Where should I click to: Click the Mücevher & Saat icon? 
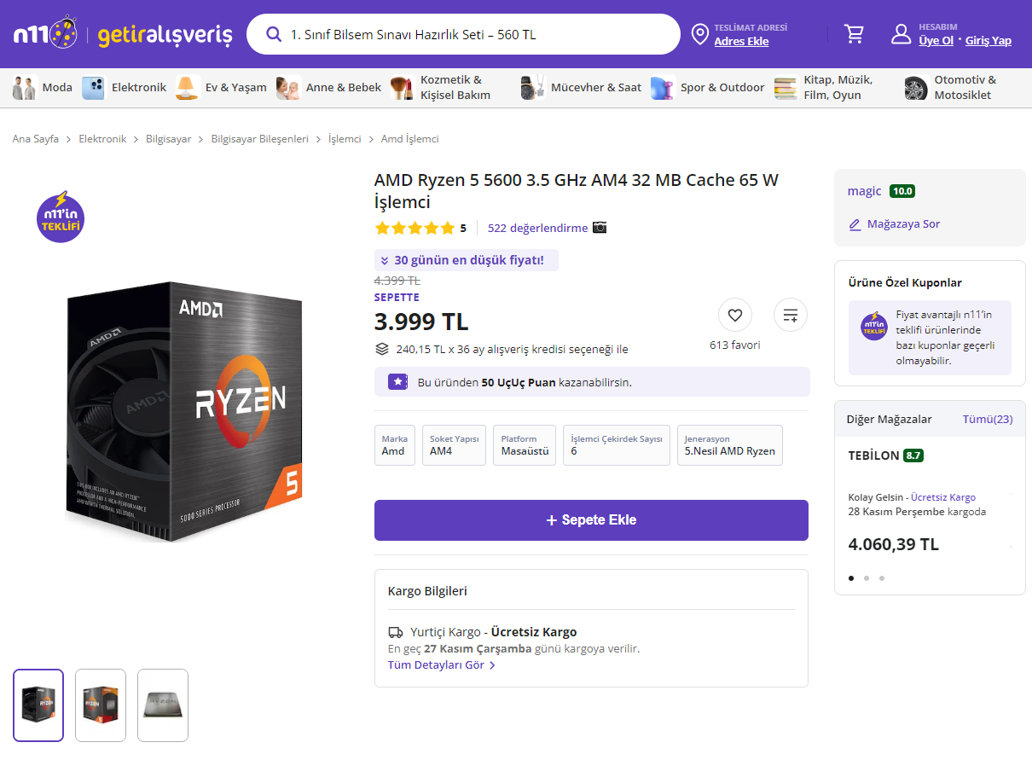click(x=533, y=88)
